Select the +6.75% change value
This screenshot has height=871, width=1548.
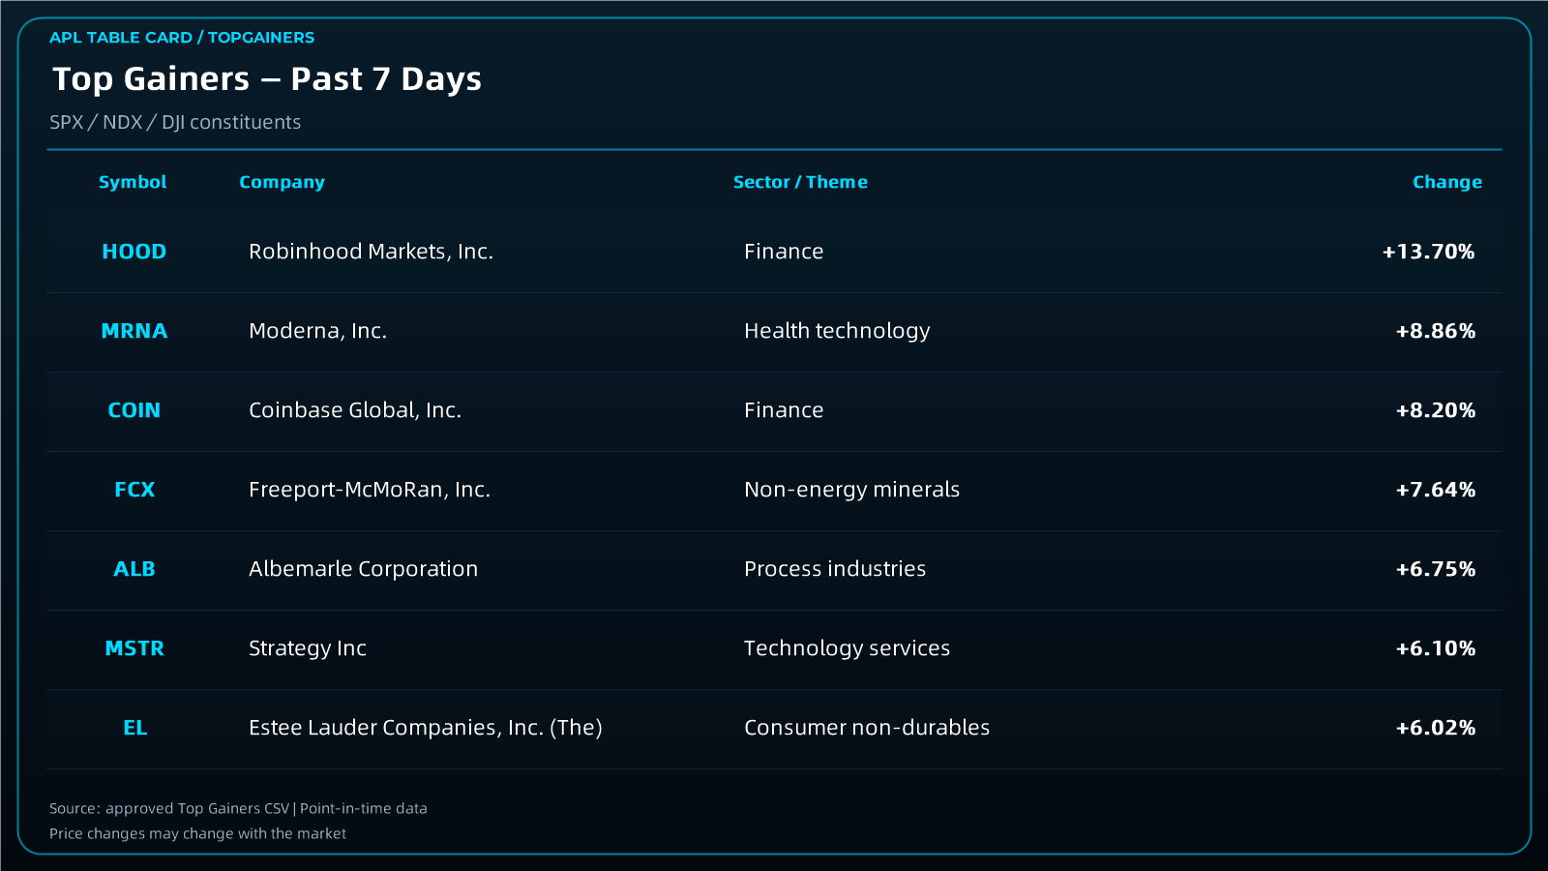click(1436, 569)
